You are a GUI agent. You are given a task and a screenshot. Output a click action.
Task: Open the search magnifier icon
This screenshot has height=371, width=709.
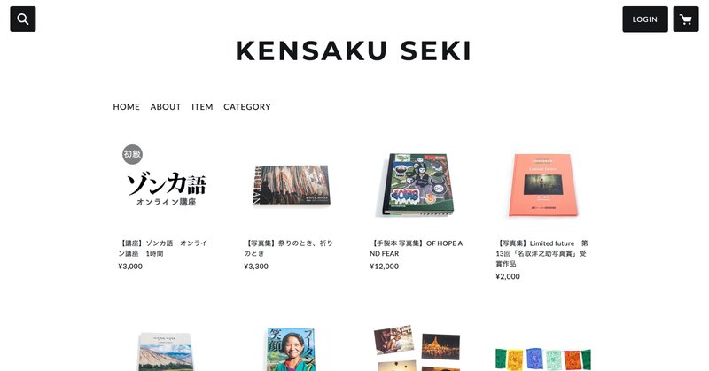pos(23,19)
